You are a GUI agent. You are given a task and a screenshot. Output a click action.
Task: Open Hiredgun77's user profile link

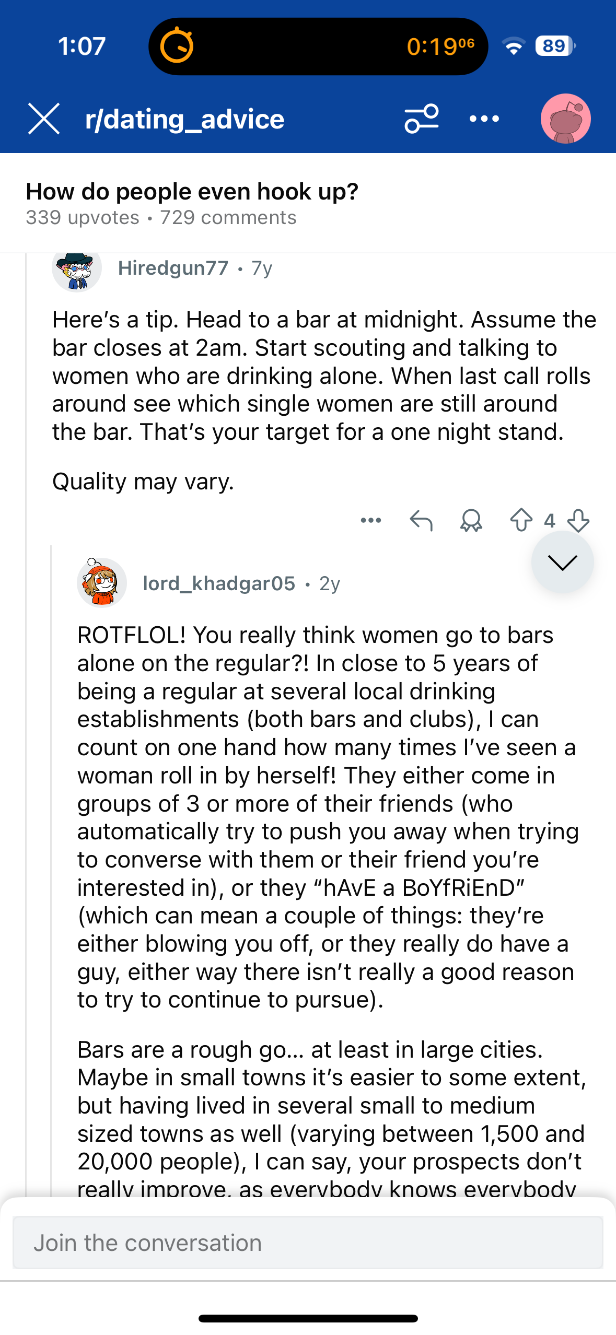[x=173, y=268]
